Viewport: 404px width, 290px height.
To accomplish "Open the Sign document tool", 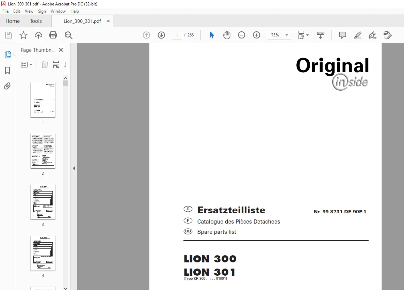I will (x=373, y=35).
